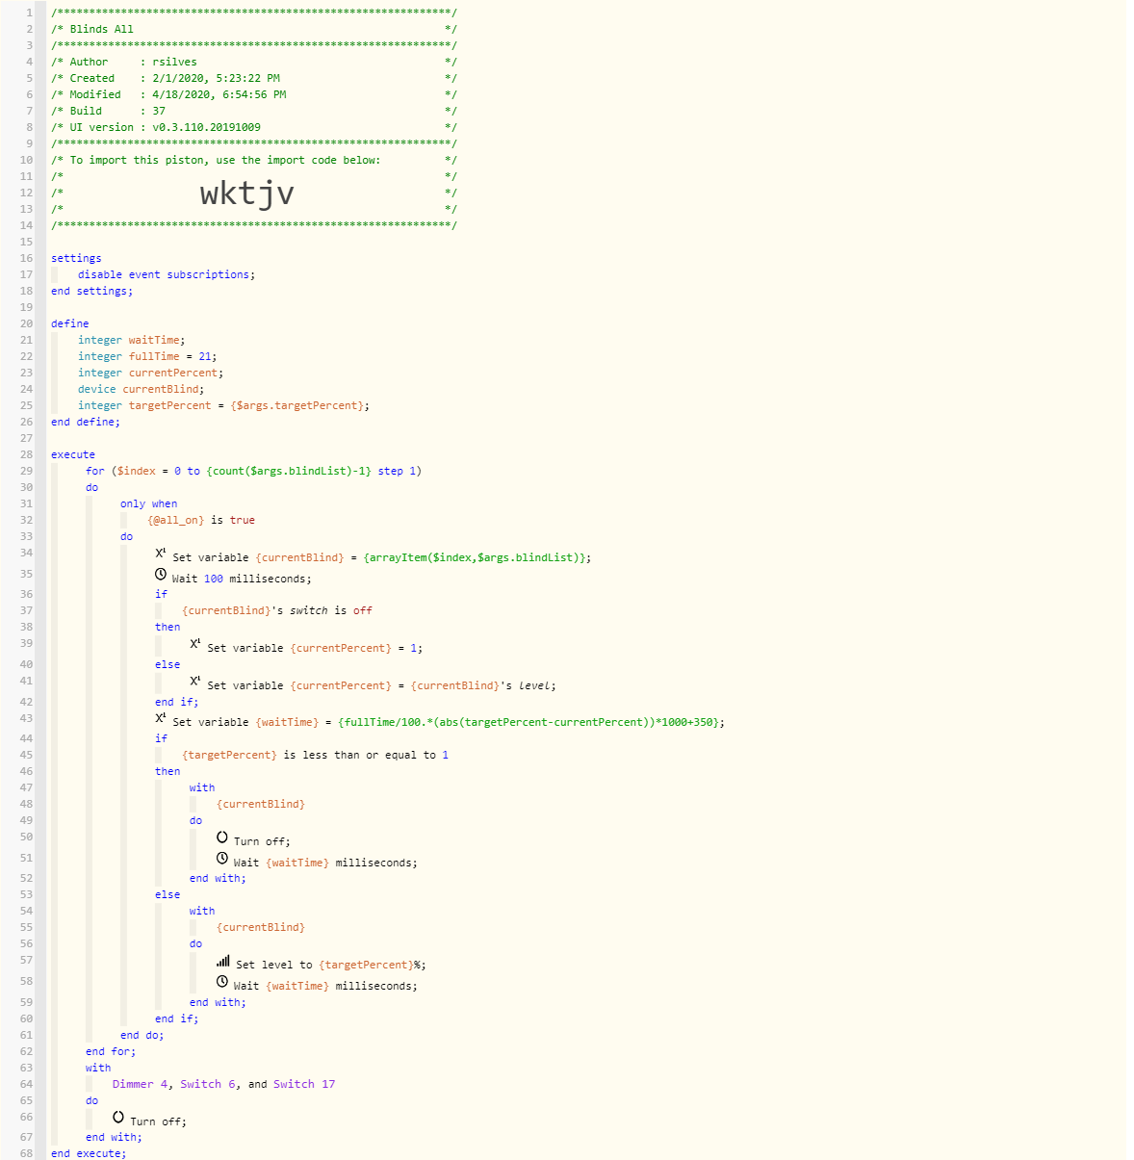This screenshot has height=1160, width=1134.
Task: Click the 'execute' keyword at line 28
Action: click(73, 454)
